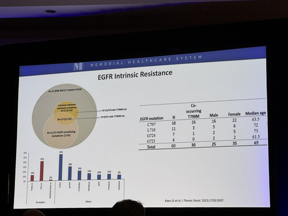Viewport: 288px width, 216px height.
Task: Select total Female value '35'
Action: (234, 143)
